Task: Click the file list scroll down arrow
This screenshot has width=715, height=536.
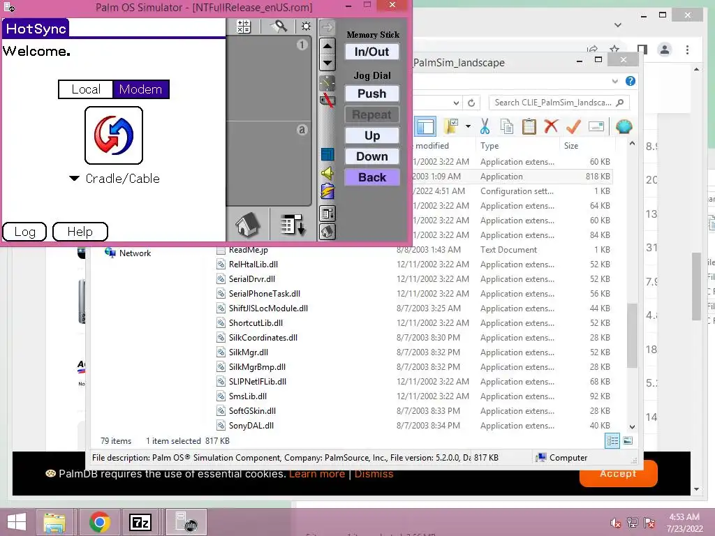Action: point(632,427)
